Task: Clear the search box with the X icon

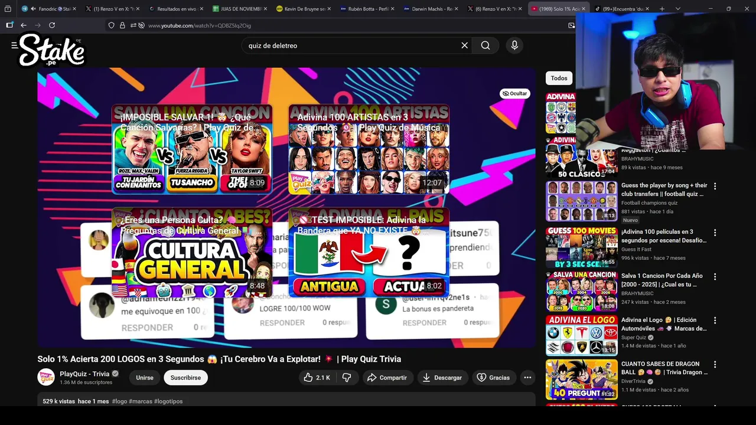Action: (x=464, y=45)
